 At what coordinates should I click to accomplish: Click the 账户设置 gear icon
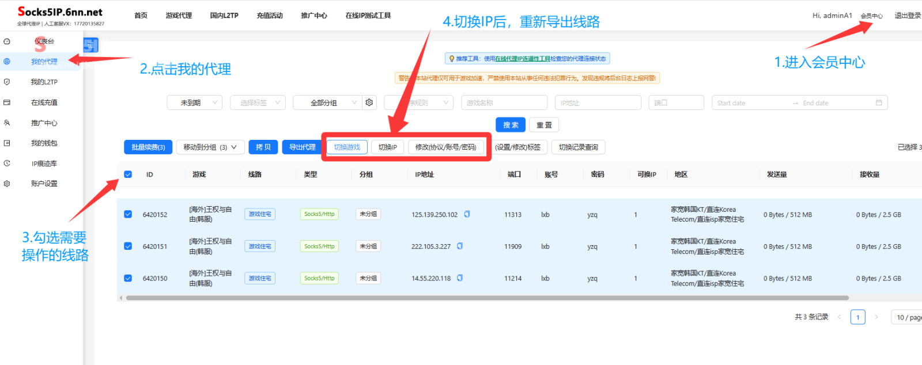pos(7,184)
